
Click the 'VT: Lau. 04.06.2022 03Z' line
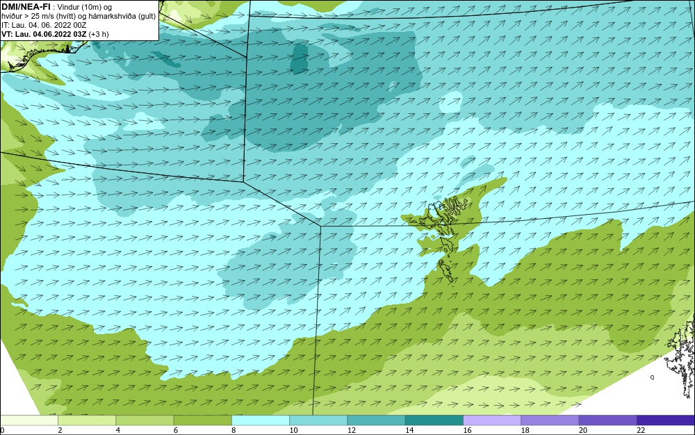pos(44,34)
